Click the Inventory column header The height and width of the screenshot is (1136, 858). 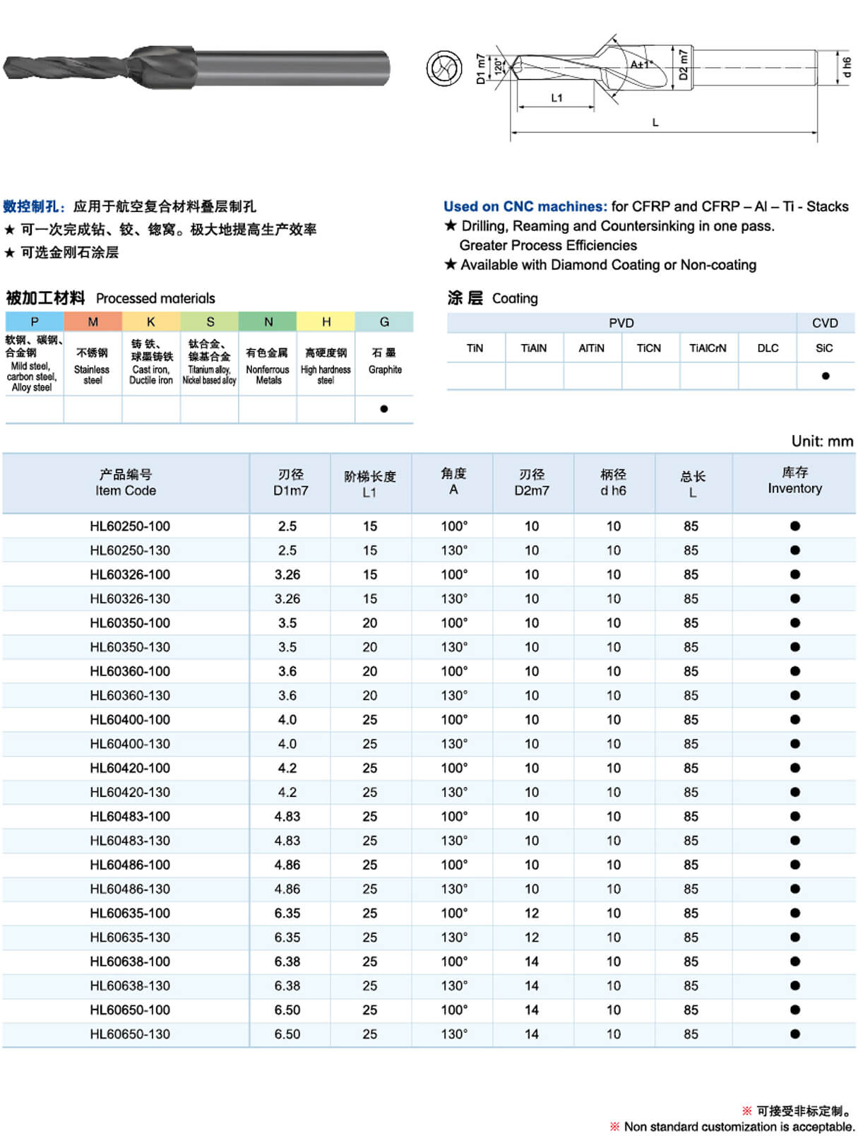click(x=794, y=481)
